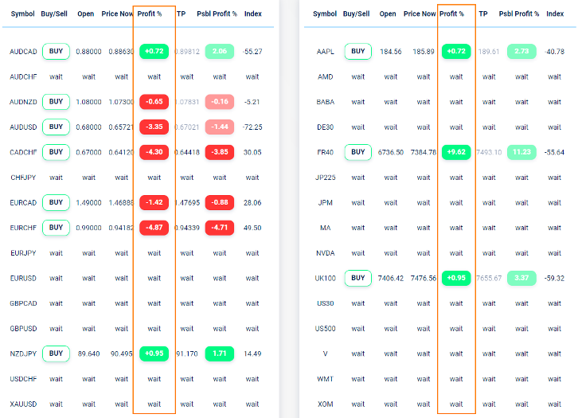Select the -3.85 possible profit badge for CADCHF
Screen dimensions: 578x418
click(x=220, y=152)
